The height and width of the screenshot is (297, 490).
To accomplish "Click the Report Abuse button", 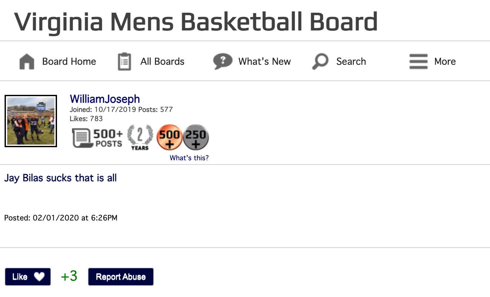I will [121, 277].
